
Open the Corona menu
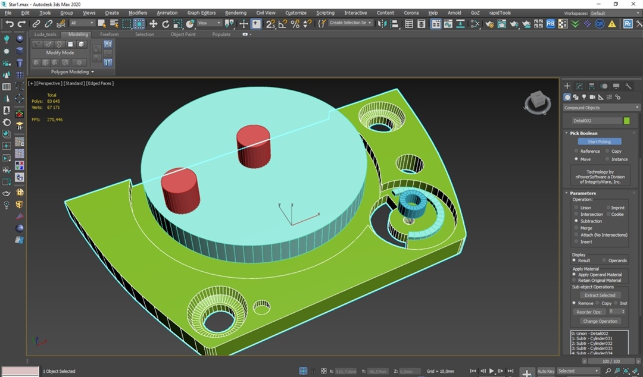coord(411,13)
